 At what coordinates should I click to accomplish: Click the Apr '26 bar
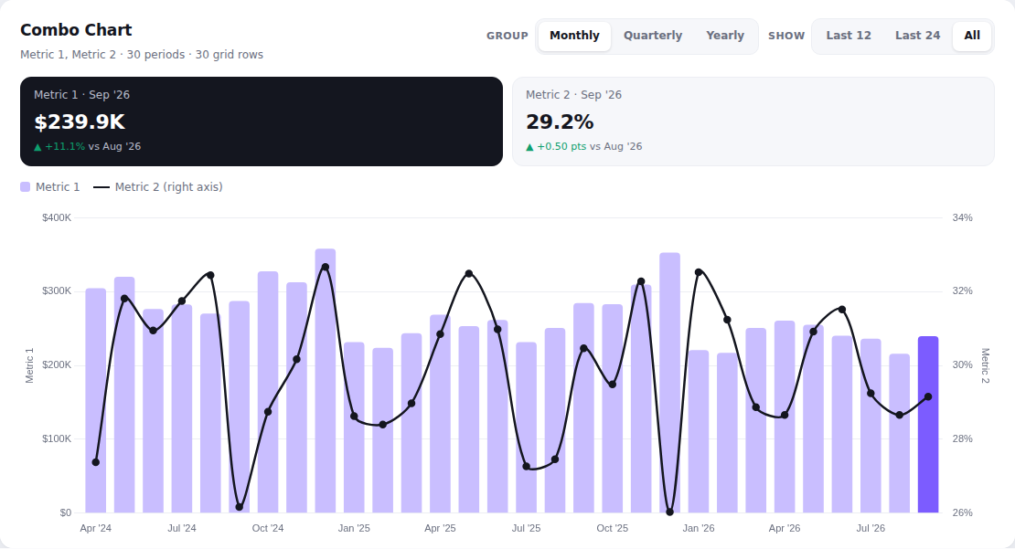[785, 417]
